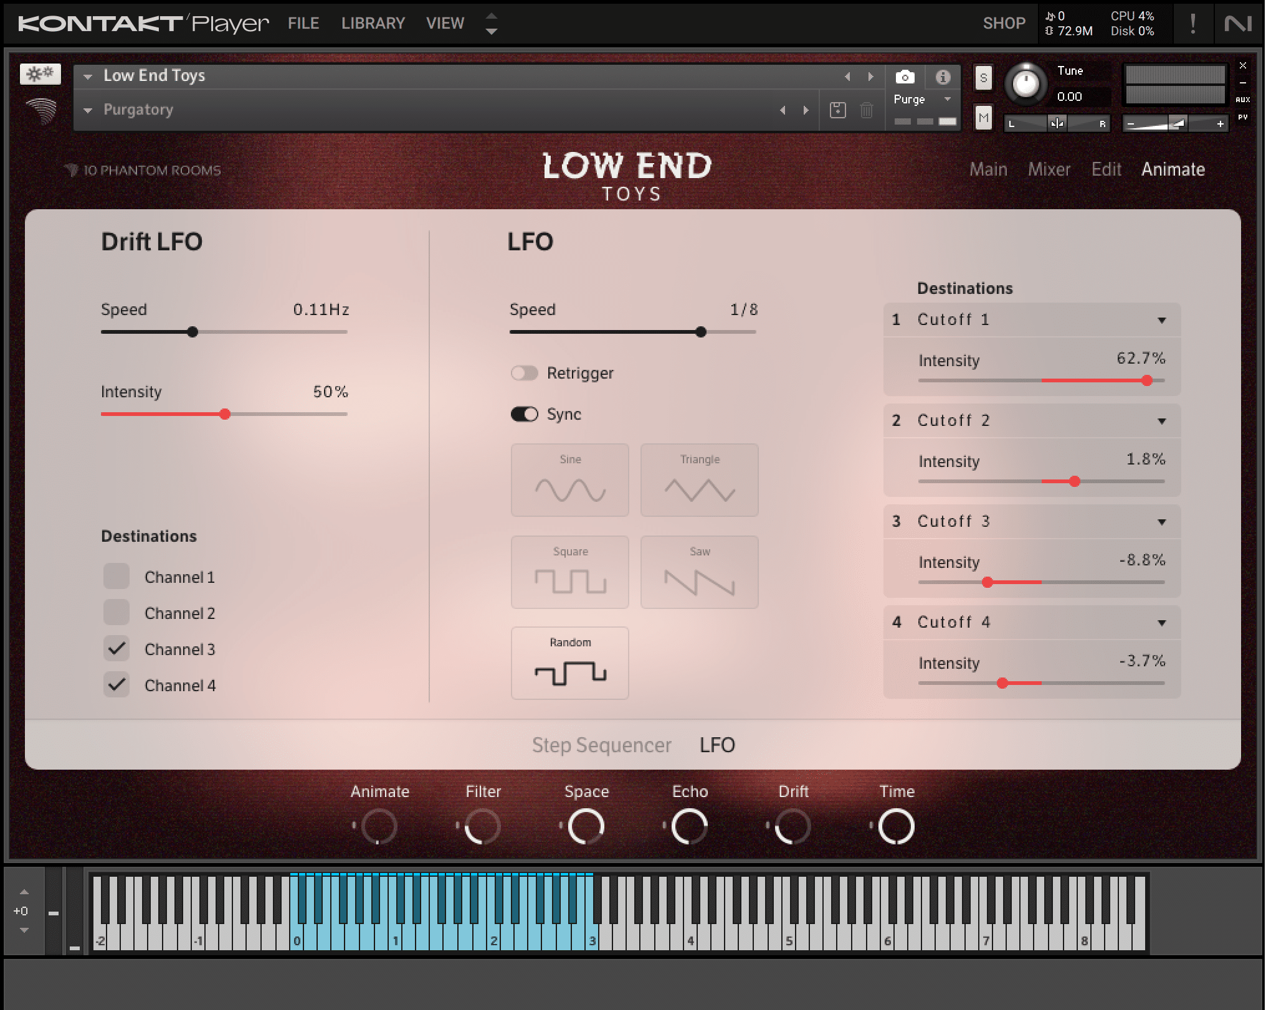Switch to the Main tab
This screenshot has height=1010, width=1266.
point(988,169)
